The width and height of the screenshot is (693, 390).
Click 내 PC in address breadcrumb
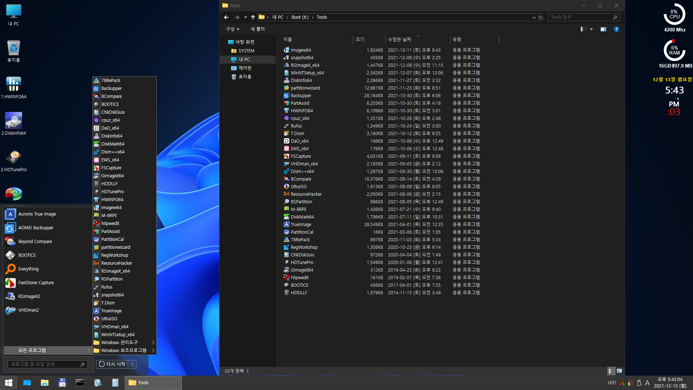[x=278, y=17]
